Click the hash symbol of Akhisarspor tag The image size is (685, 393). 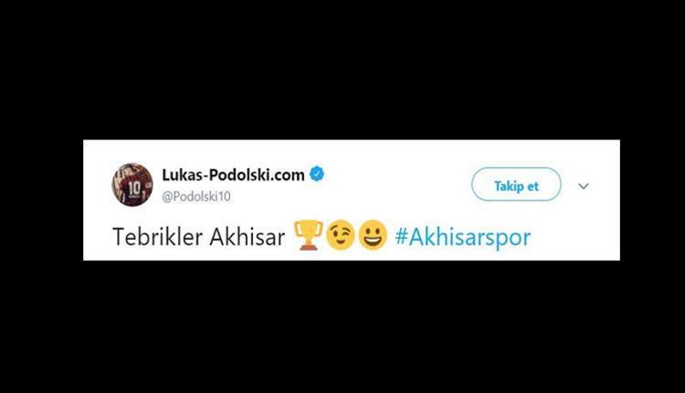click(x=401, y=237)
